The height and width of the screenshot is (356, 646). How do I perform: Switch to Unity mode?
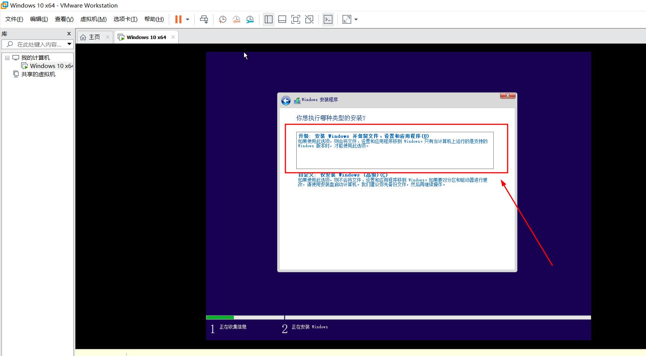309,19
